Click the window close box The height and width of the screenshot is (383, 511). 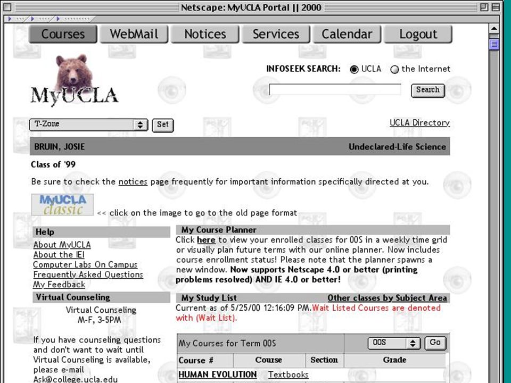pyautogui.click(x=7, y=7)
